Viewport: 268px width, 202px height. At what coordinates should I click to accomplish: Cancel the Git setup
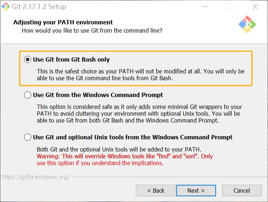(242, 191)
